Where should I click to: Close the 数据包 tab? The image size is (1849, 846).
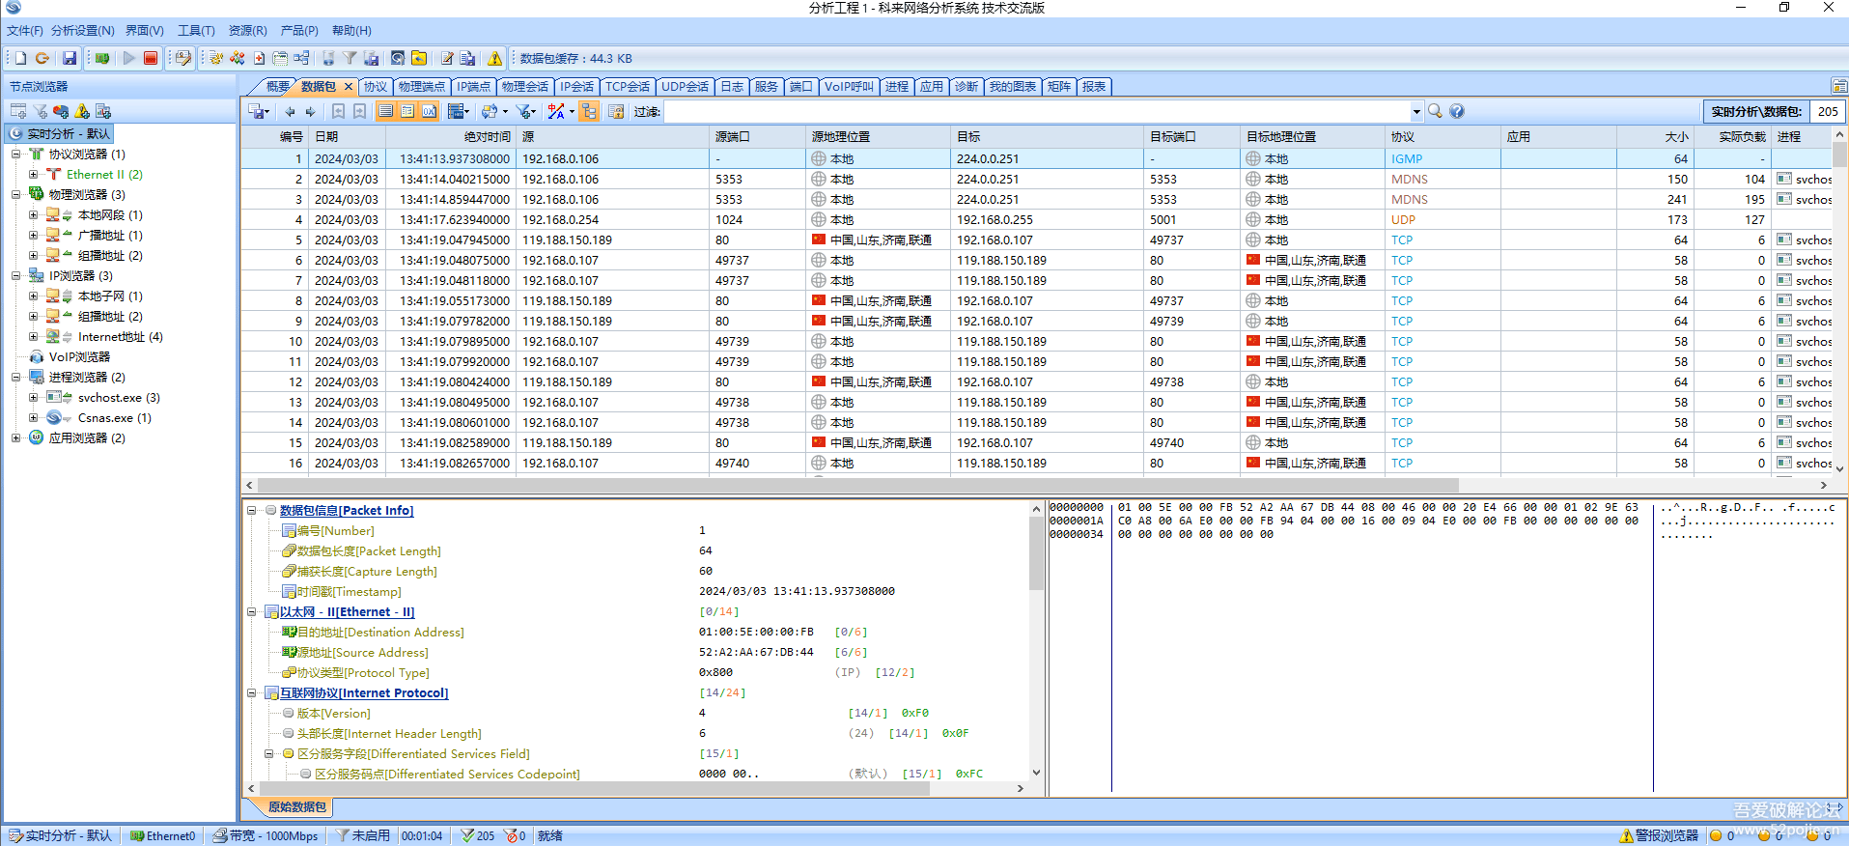tap(349, 86)
